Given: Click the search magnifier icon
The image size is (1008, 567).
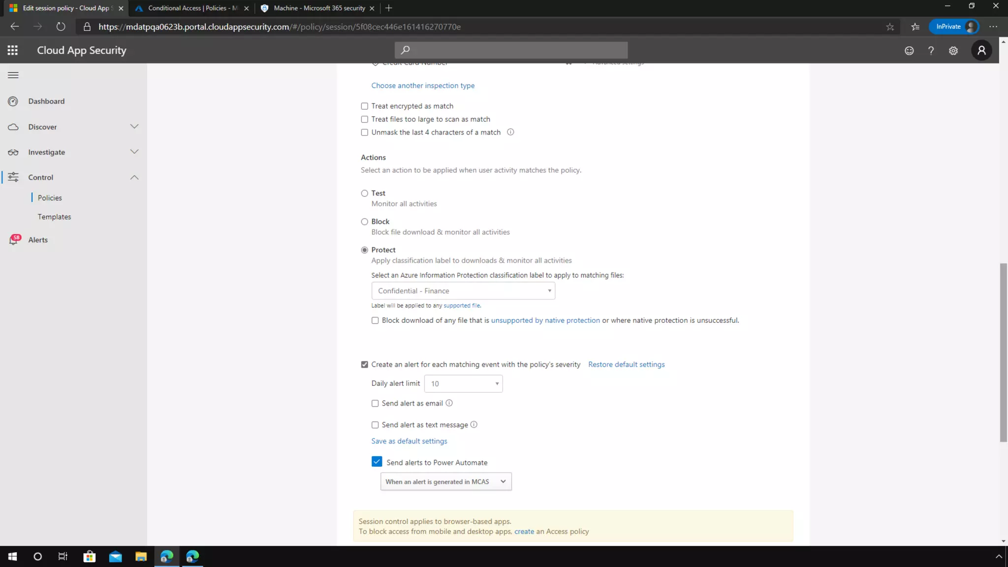Looking at the screenshot, I should 405,50.
